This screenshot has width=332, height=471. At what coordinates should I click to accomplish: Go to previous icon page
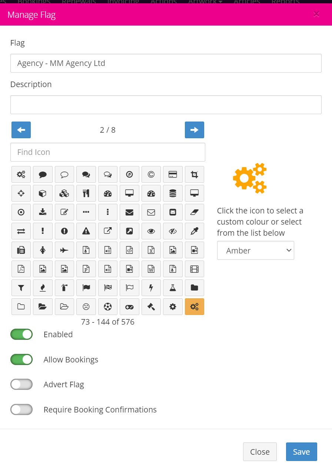[21, 130]
